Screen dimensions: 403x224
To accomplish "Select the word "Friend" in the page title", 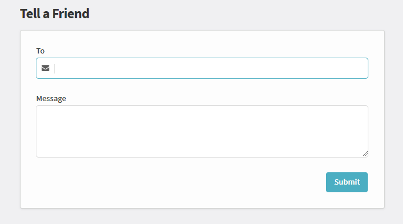I will click(70, 14).
